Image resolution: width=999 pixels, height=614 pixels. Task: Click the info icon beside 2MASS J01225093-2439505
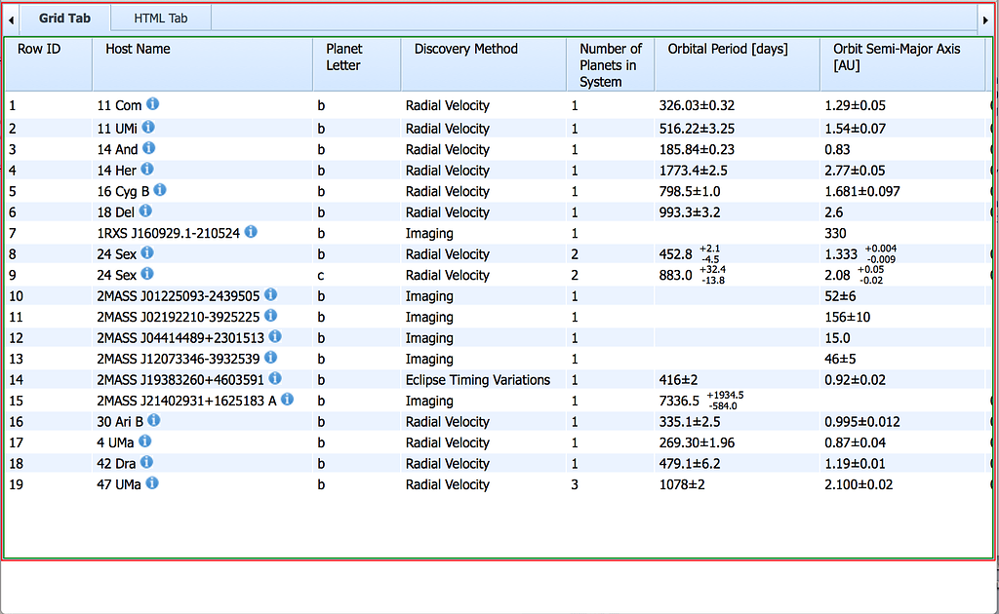[271, 295]
